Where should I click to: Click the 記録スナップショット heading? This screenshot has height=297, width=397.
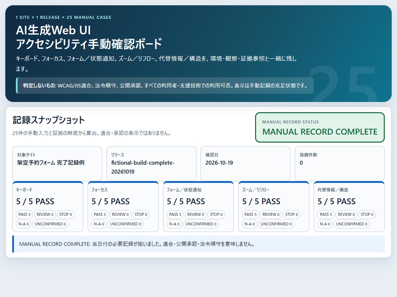click(48, 120)
